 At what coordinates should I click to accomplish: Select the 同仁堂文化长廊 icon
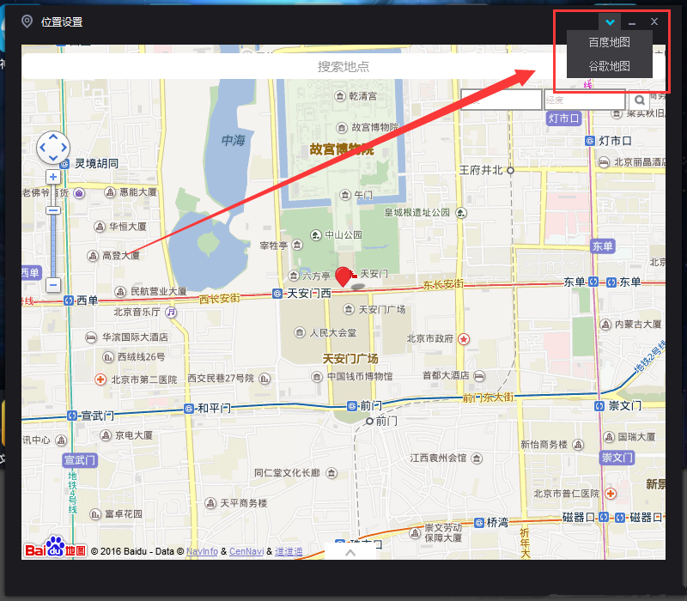331,473
